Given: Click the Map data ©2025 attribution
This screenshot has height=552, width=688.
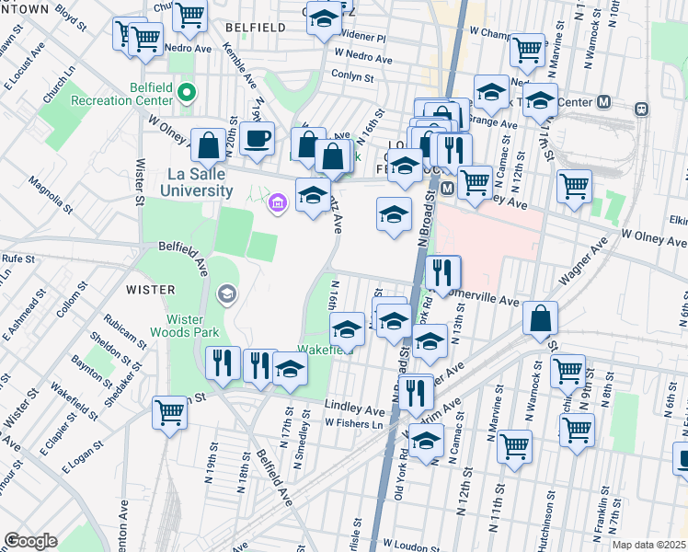Looking at the screenshot, I should point(649,546).
